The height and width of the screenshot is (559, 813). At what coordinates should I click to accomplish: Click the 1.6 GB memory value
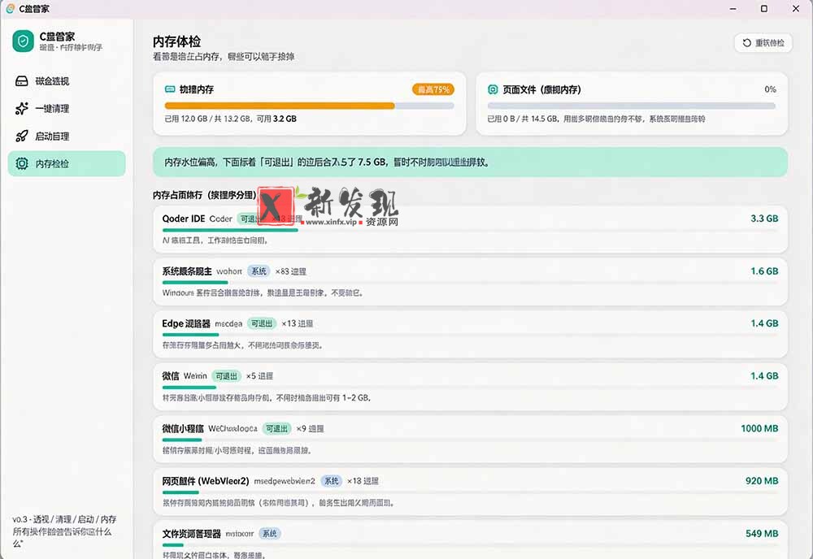[x=764, y=271]
